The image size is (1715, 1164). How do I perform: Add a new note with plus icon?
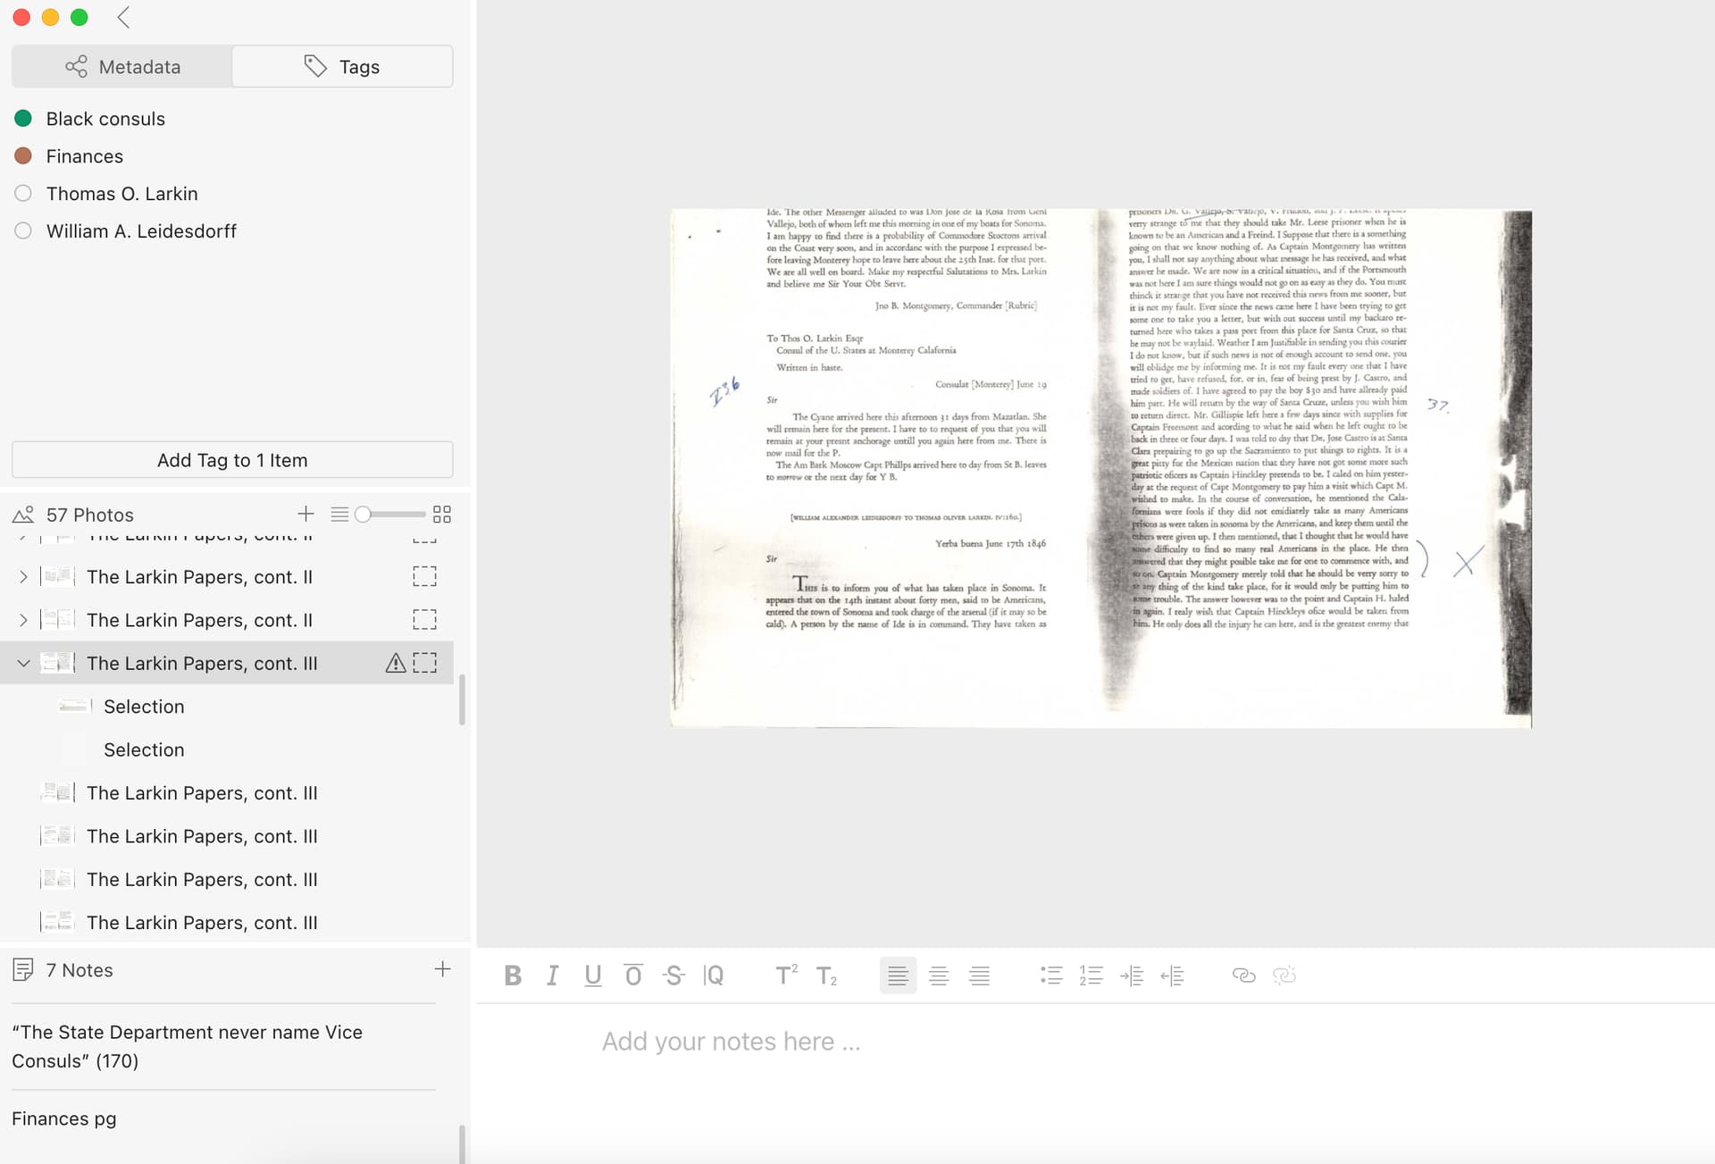tap(442, 969)
